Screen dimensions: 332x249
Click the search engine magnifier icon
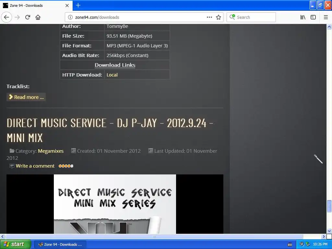point(232,17)
